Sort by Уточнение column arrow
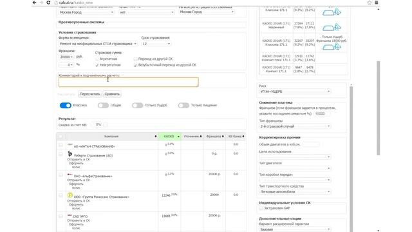The image size is (412, 232). (x=201, y=137)
